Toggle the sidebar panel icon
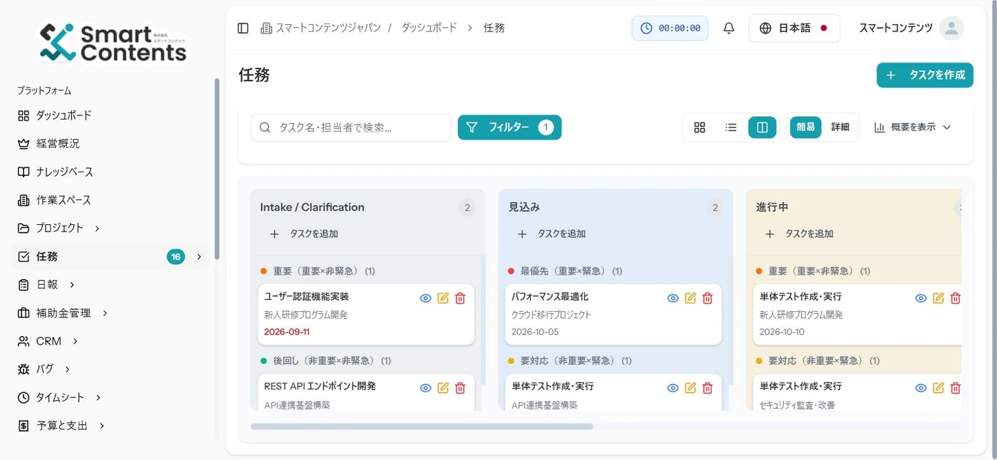This screenshot has height=460, width=997. point(243,28)
